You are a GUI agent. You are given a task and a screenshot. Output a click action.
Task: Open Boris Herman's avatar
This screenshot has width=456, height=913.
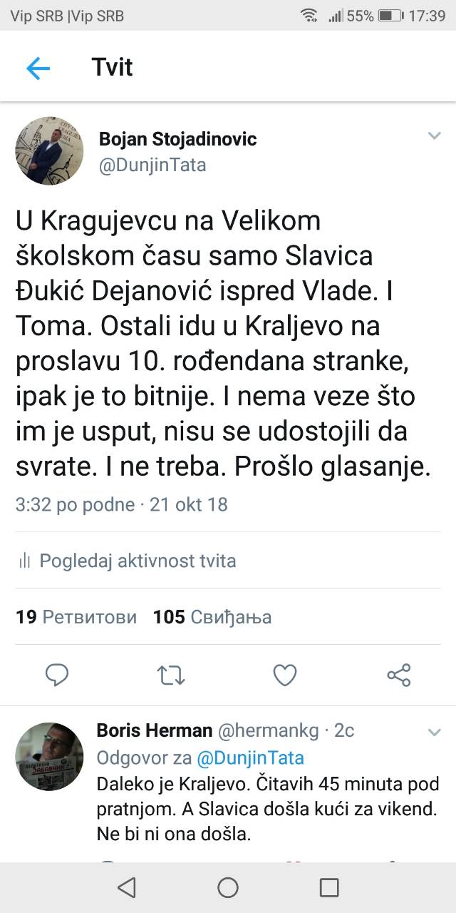point(50,756)
